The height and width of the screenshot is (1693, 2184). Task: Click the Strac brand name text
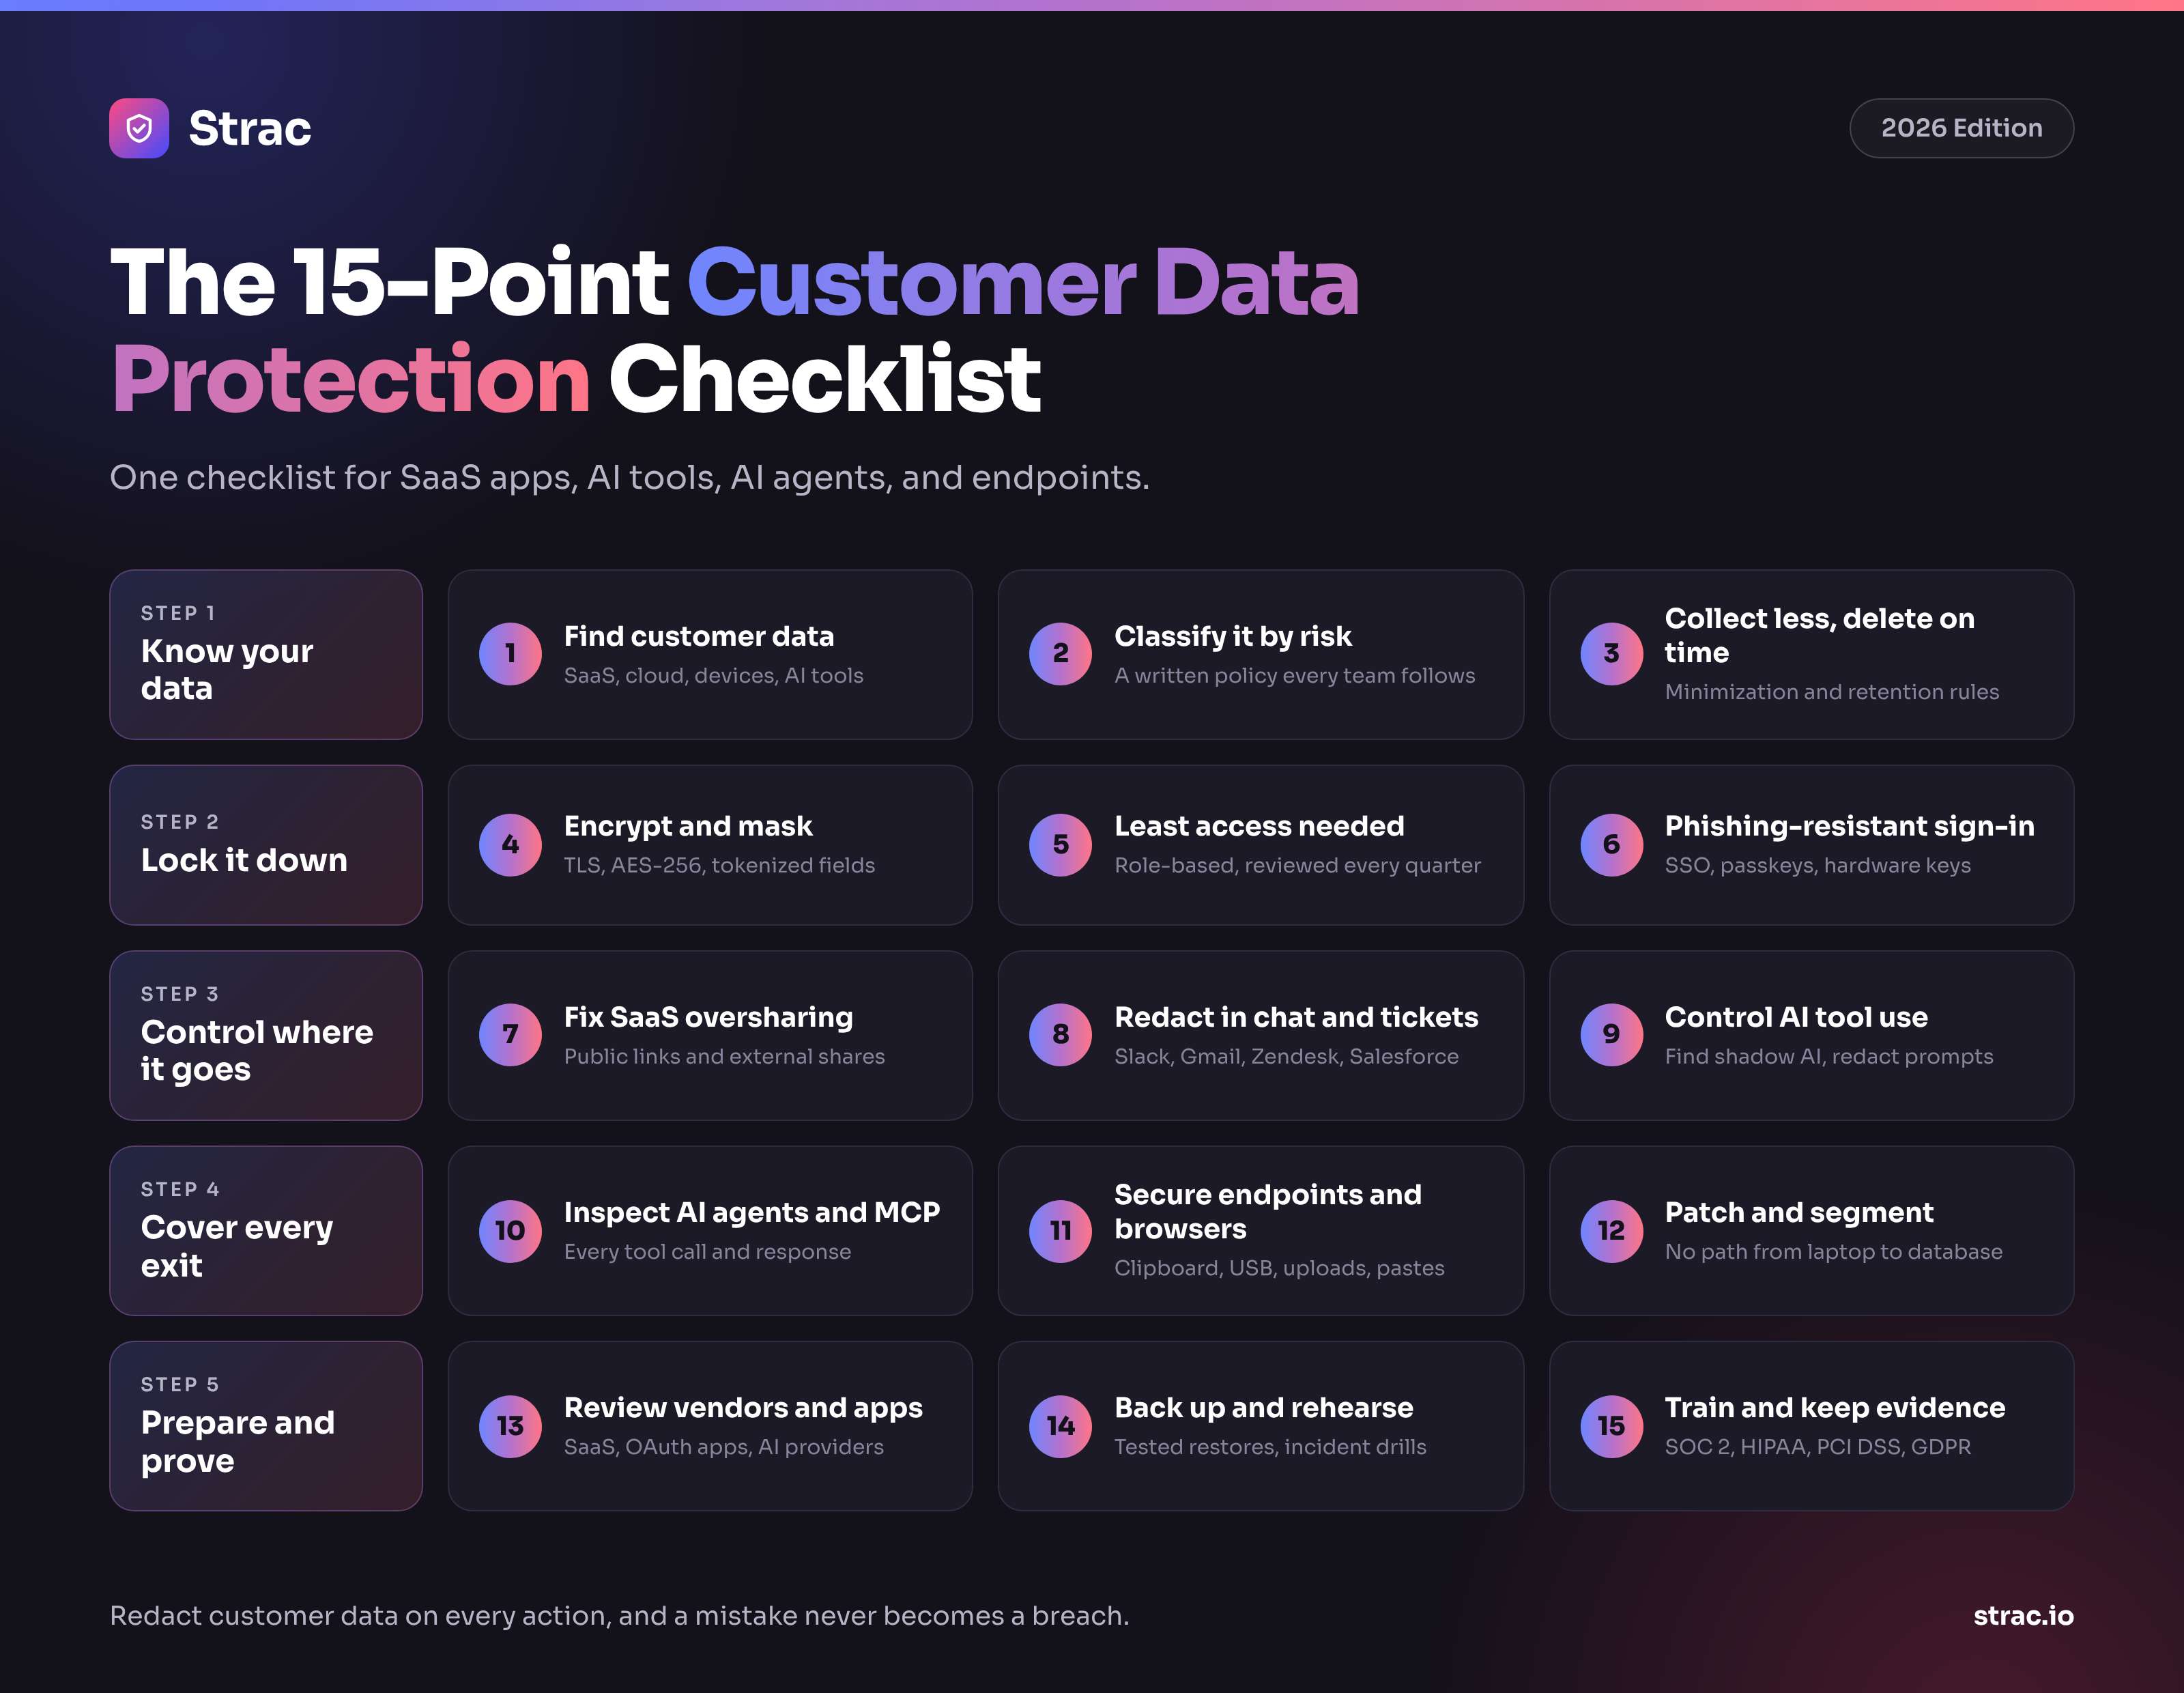(x=250, y=128)
